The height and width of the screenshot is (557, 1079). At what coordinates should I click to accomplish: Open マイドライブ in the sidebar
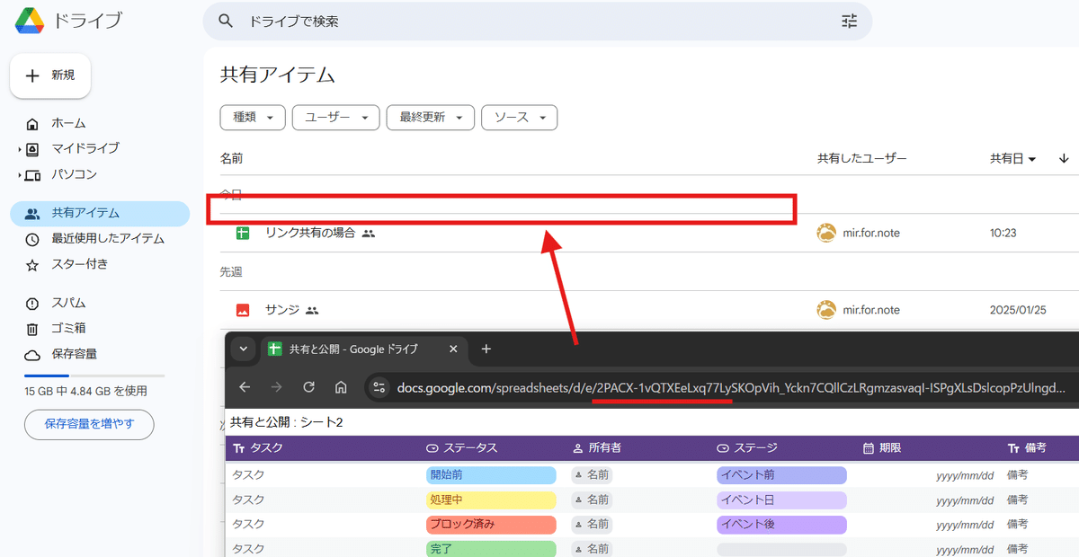click(x=85, y=148)
